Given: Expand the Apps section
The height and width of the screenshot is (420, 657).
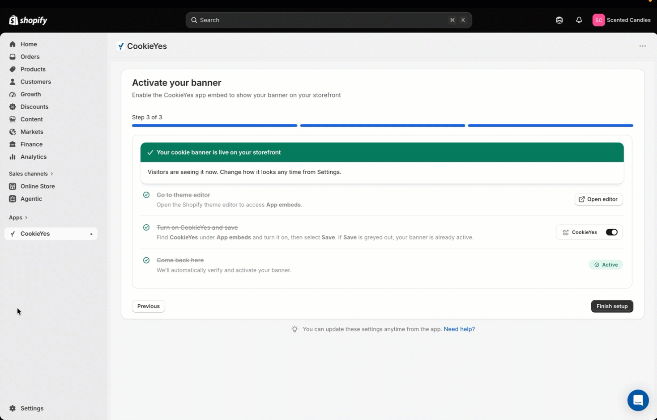Looking at the screenshot, I should point(18,218).
